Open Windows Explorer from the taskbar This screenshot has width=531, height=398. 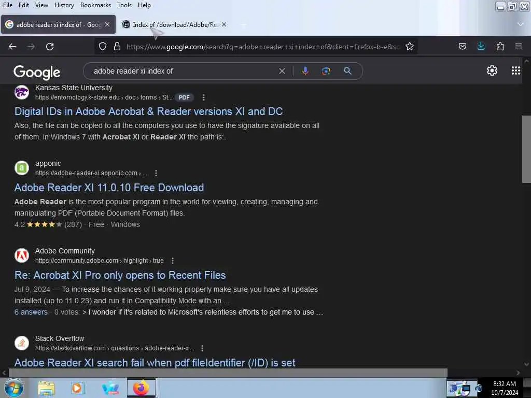[x=46, y=388]
